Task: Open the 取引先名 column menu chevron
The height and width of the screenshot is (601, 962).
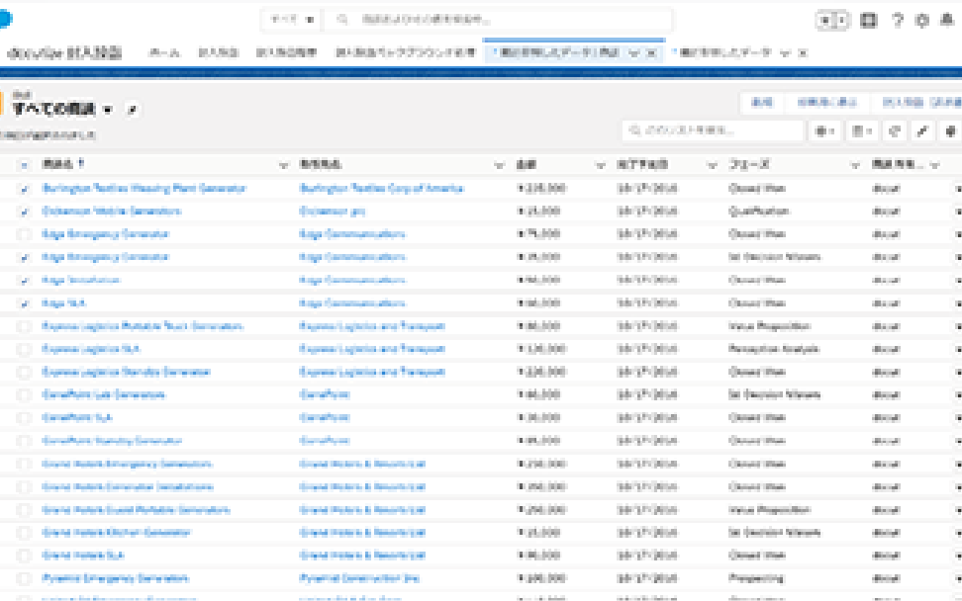Action: [499, 165]
